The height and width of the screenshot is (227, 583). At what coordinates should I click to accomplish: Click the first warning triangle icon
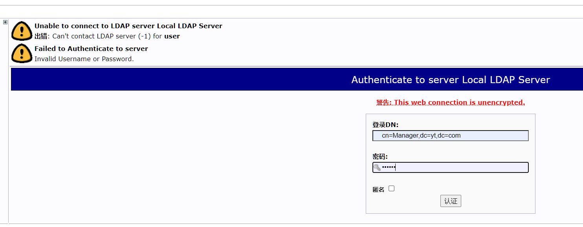pos(22,31)
